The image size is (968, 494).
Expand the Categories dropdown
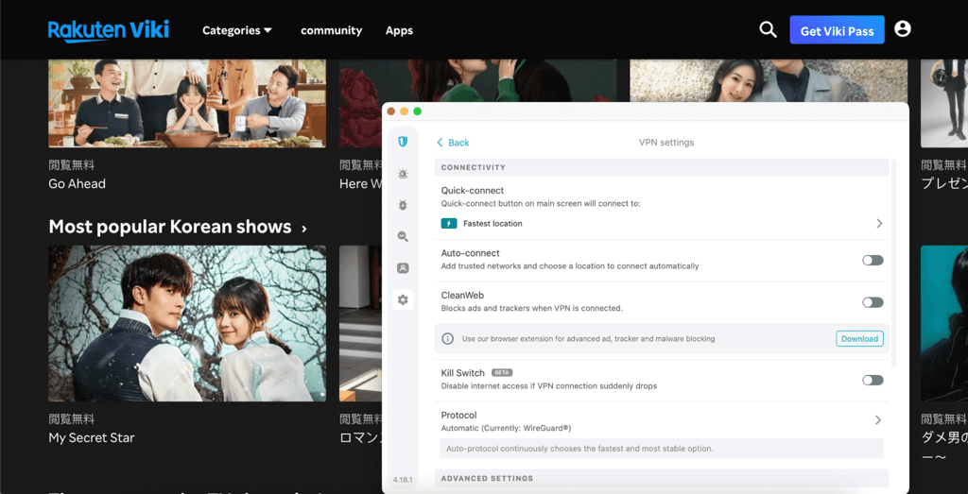pyautogui.click(x=237, y=30)
